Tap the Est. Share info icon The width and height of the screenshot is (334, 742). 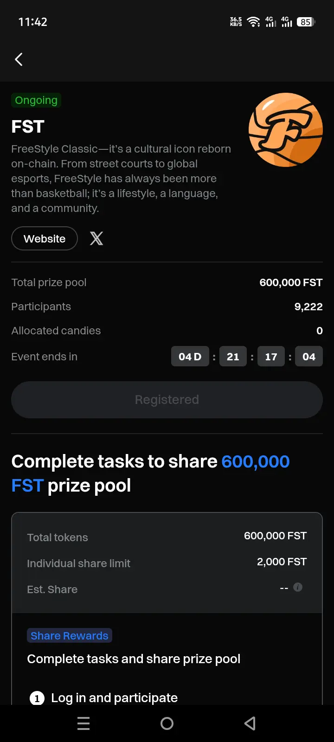pos(298,587)
